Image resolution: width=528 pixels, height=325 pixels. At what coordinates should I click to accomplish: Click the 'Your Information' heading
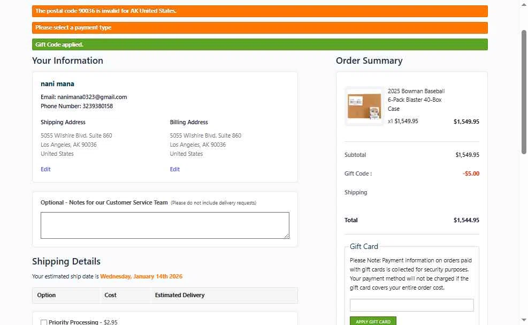coord(68,61)
